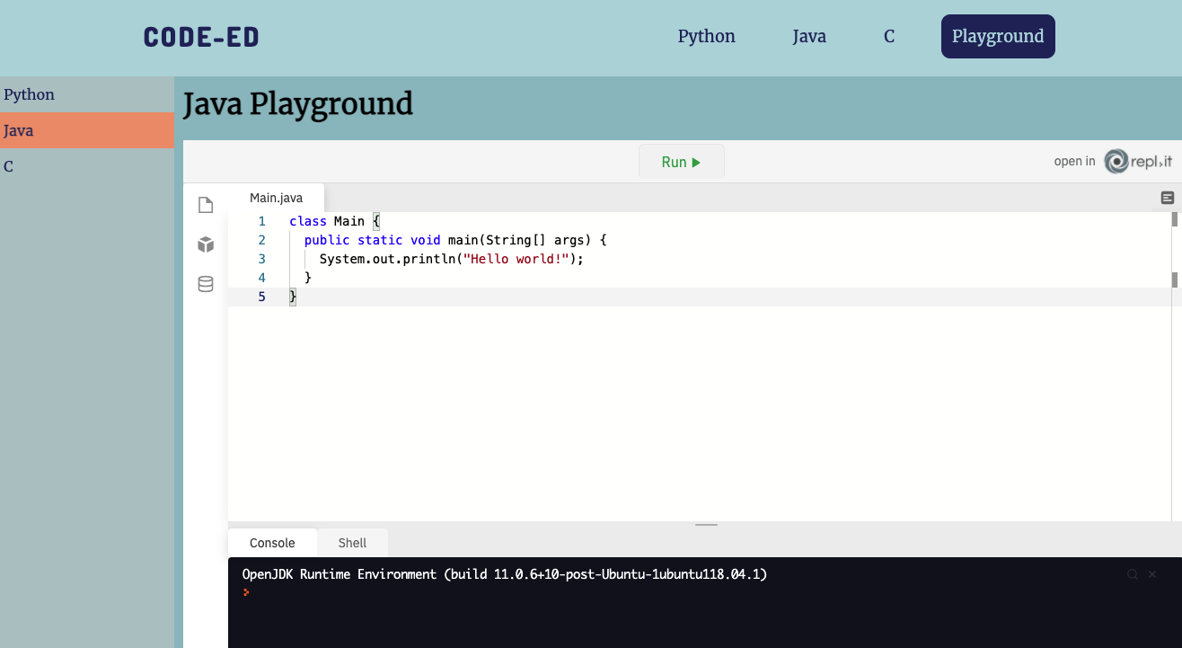Click the Playground button in header

pos(997,37)
